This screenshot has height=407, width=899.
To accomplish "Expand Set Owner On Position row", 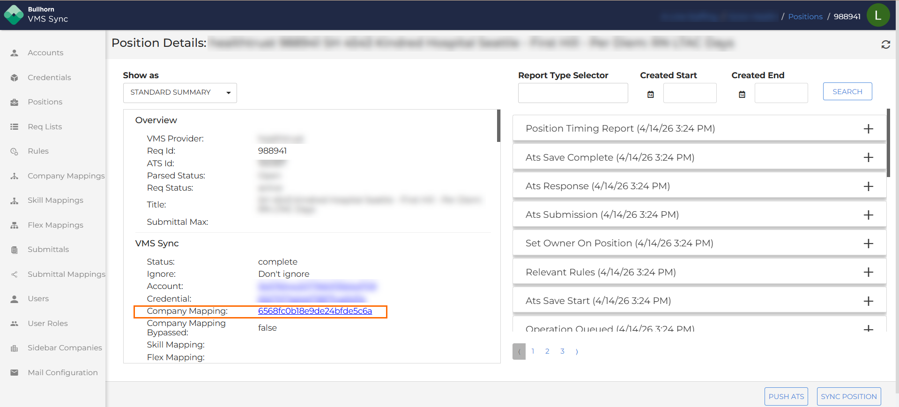I will (868, 244).
